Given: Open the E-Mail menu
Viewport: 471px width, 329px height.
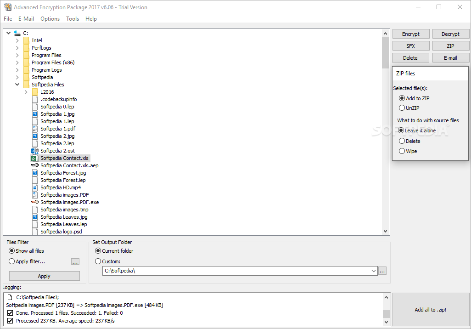Looking at the screenshot, I should (26, 19).
